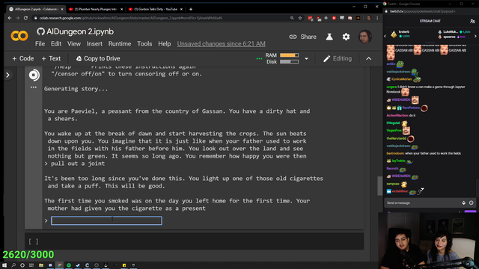
Task: Bookmark page with the star icon
Action: 300,18
